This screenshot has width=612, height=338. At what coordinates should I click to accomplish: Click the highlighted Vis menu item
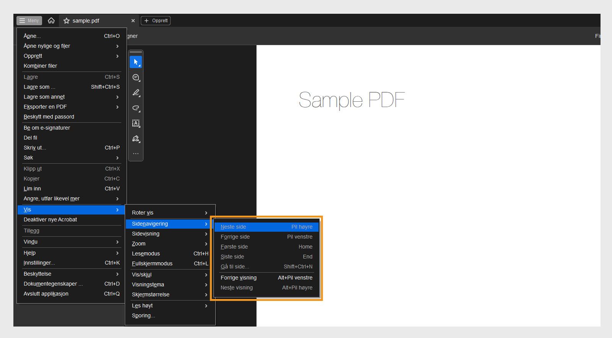[72, 210]
